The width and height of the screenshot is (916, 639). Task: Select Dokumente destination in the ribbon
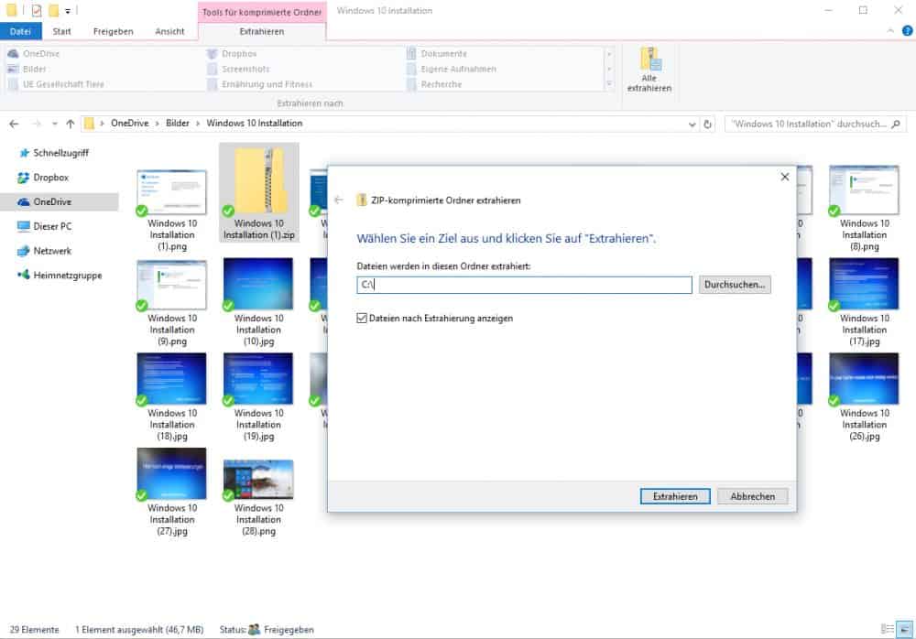(436, 54)
